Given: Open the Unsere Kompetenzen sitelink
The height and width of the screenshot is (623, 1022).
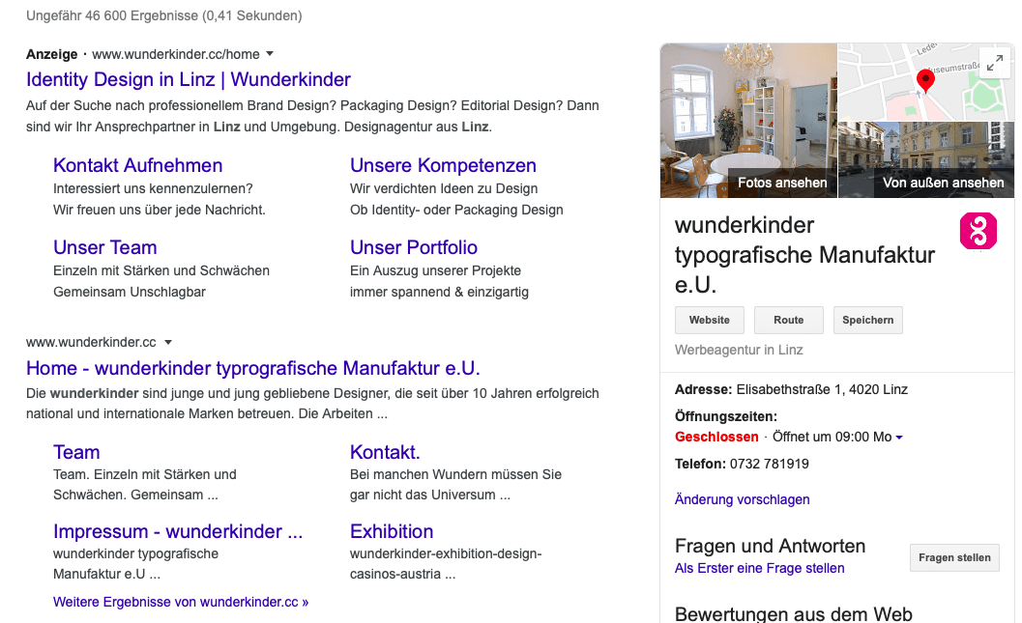Looking at the screenshot, I should tap(443, 165).
